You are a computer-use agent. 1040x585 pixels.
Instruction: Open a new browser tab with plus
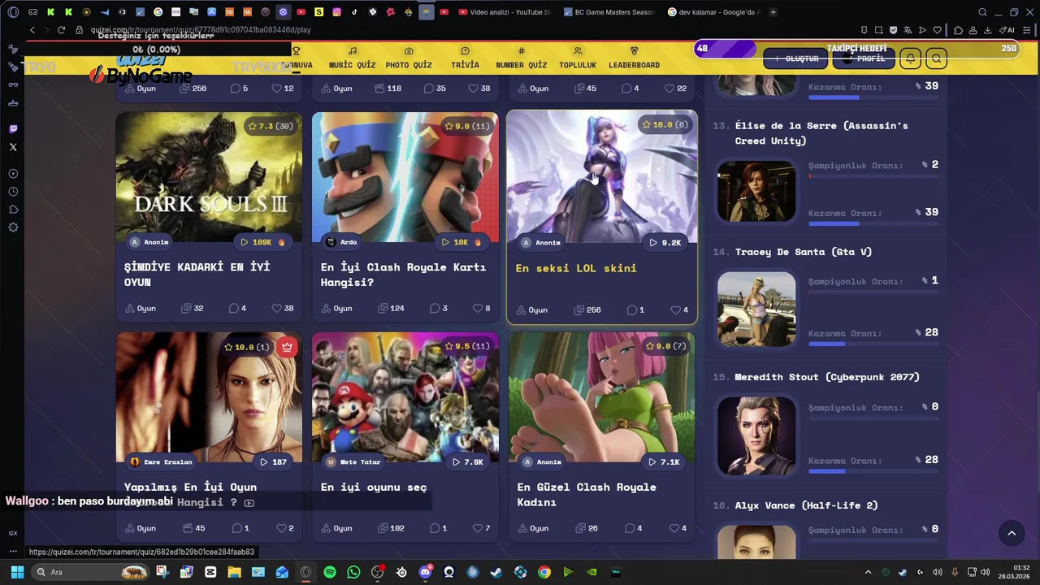pyautogui.click(x=773, y=12)
